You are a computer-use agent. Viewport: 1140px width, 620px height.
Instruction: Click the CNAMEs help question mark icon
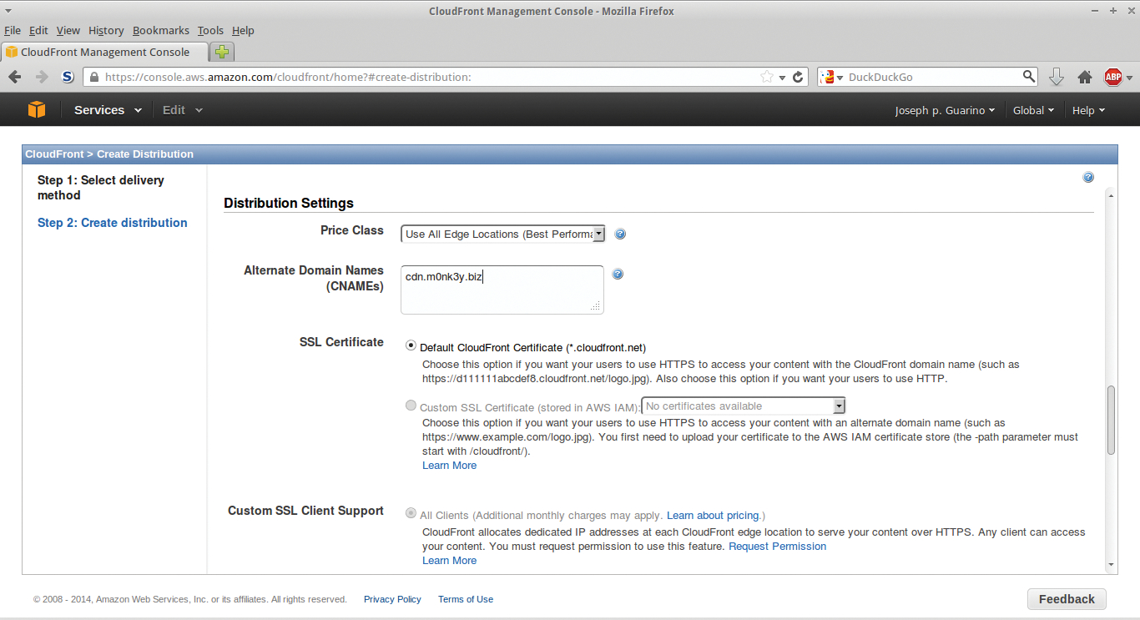click(618, 274)
